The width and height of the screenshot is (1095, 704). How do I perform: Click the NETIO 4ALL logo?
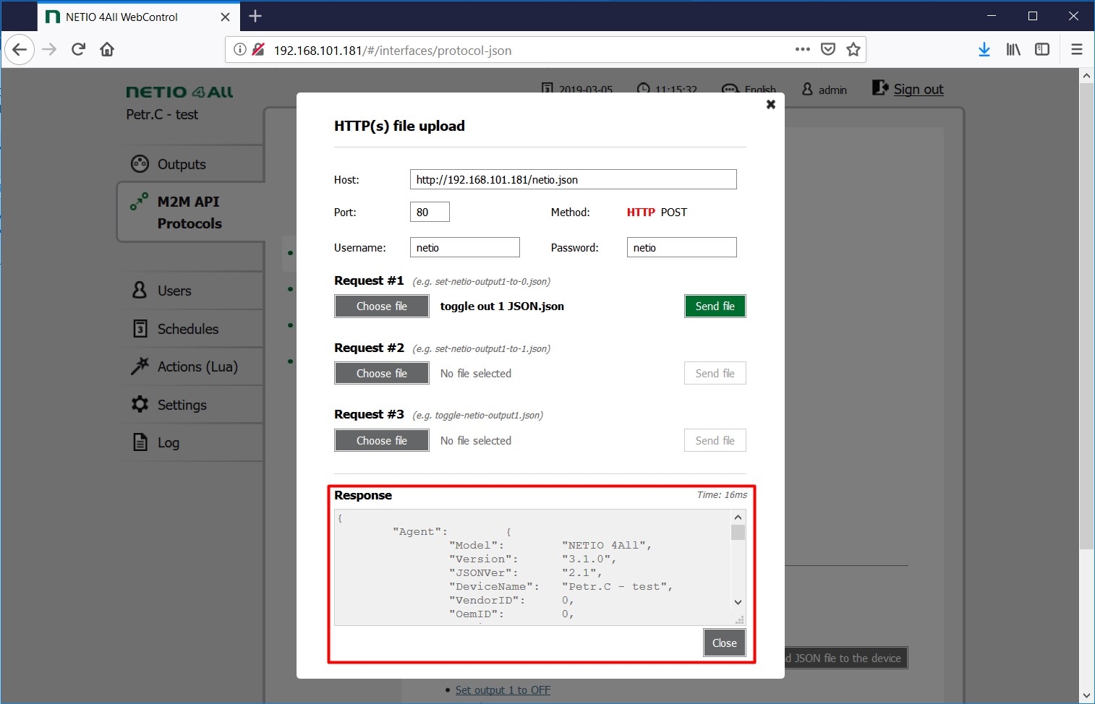[x=179, y=92]
